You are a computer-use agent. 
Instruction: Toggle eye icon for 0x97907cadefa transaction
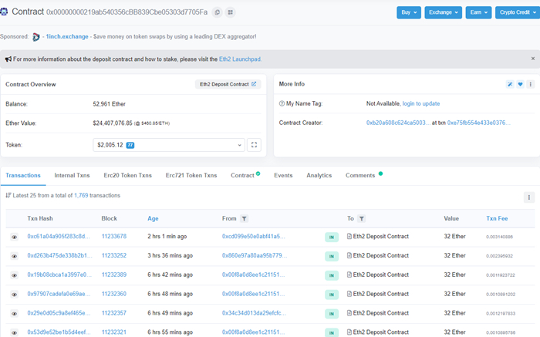tap(14, 295)
